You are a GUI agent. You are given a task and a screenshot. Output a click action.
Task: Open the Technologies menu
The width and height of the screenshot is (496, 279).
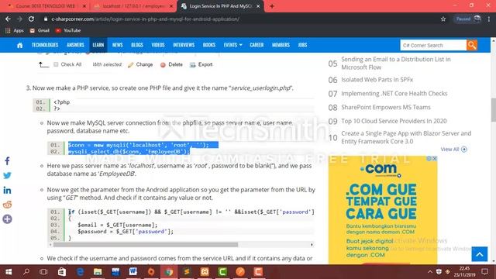pos(45,45)
